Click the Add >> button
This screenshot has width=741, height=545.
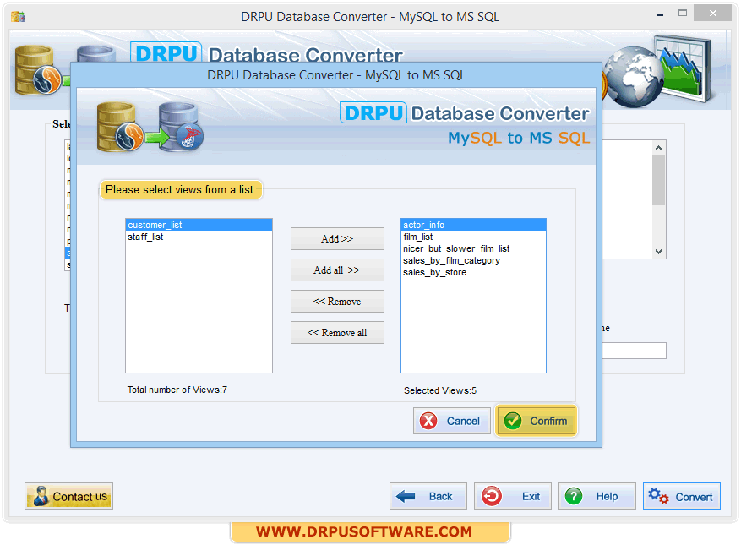click(x=337, y=239)
